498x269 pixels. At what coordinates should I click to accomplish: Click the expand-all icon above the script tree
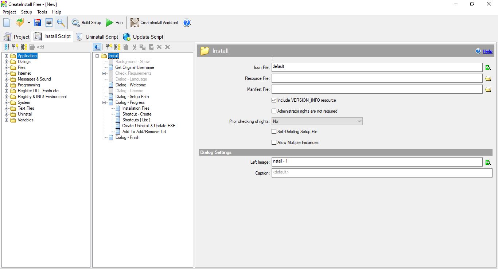[109, 47]
